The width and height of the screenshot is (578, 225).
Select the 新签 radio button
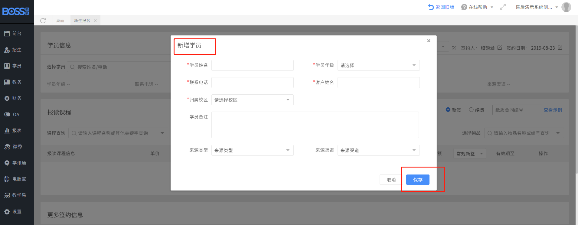pyautogui.click(x=448, y=110)
